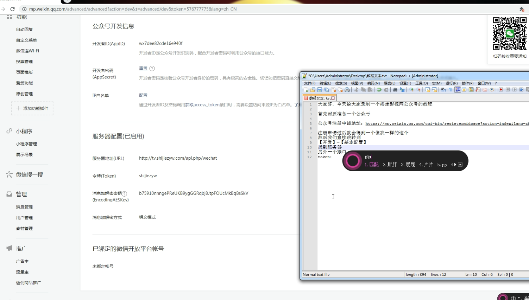The height and width of the screenshot is (300, 529).
Task: Open Folder as Workspace toolbar icon
Action: point(485,90)
